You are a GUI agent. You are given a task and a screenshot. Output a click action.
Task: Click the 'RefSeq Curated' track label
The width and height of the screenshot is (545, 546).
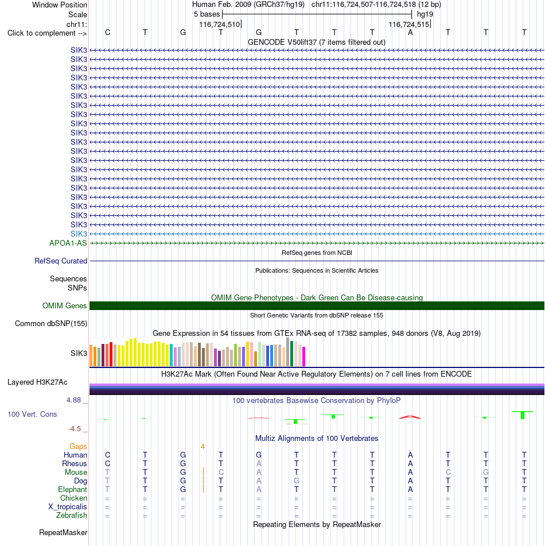click(x=61, y=261)
